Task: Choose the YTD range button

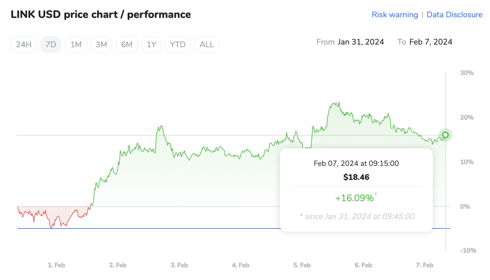Action: [178, 45]
